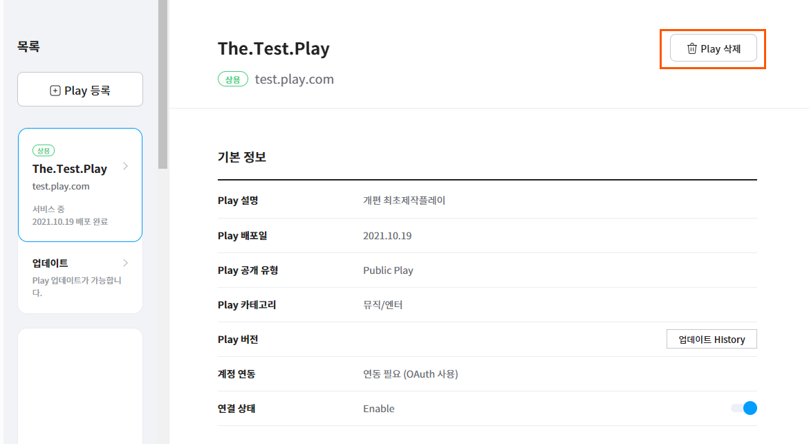Click the 상용 badge in the sidebar card
The image size is (809, 444).
coord(43,150)
